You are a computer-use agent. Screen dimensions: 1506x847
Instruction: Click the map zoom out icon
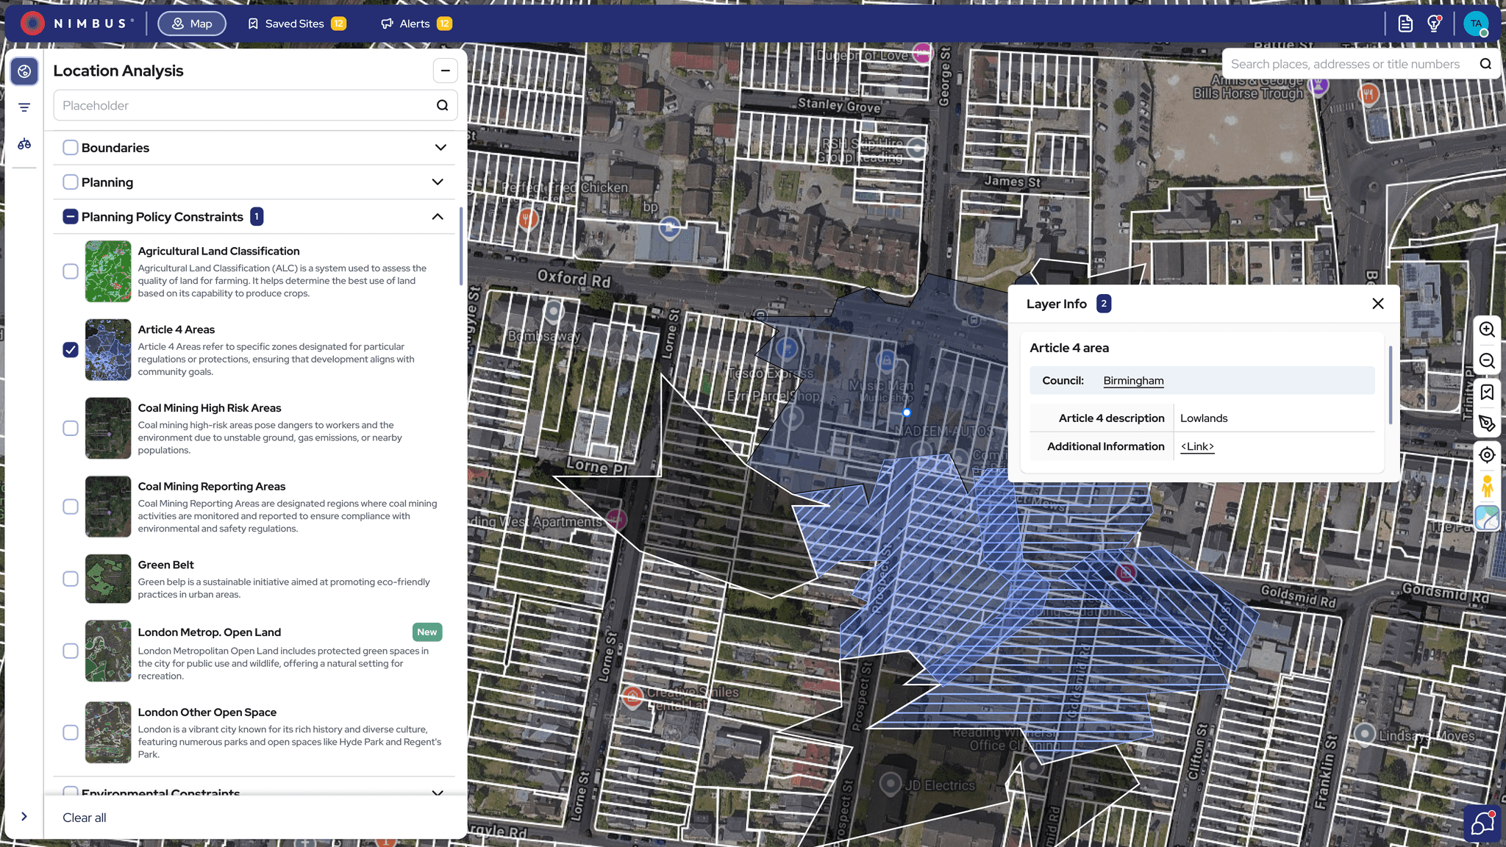[1486, 361]
